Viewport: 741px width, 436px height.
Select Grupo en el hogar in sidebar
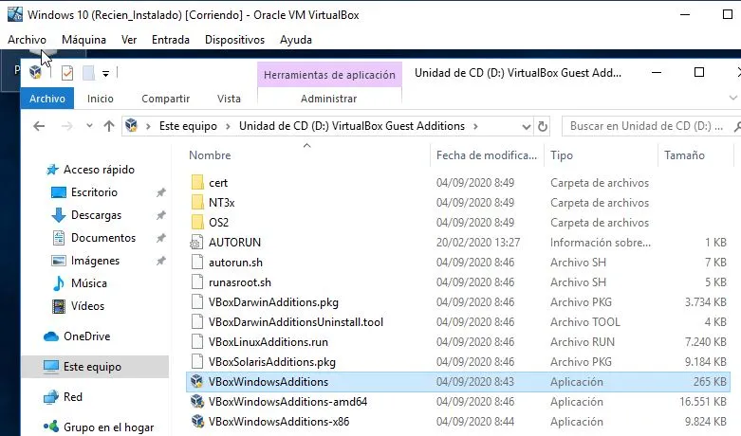(x=108, y=427)
